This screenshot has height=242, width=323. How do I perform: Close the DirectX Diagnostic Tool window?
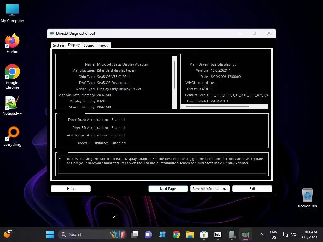(x=269, y=33)
